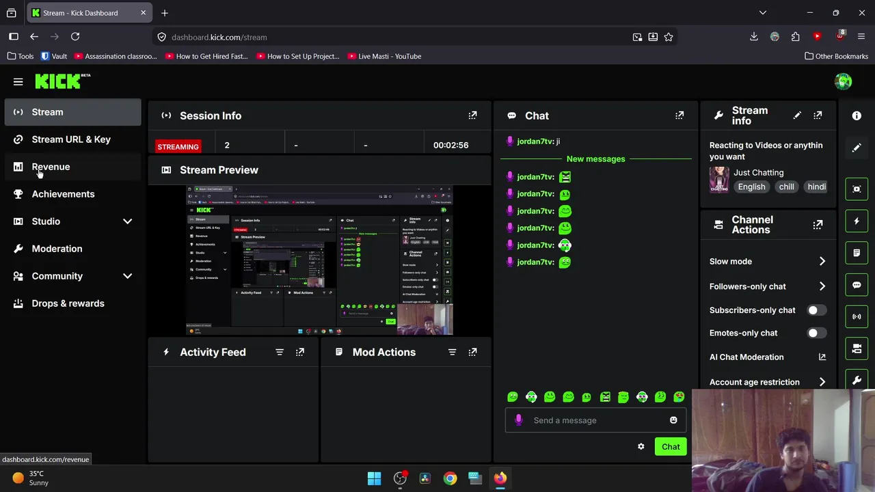Reload the page using browser refresh
The width and height of the screenshot is (875, 492).
tap(75, 37)
